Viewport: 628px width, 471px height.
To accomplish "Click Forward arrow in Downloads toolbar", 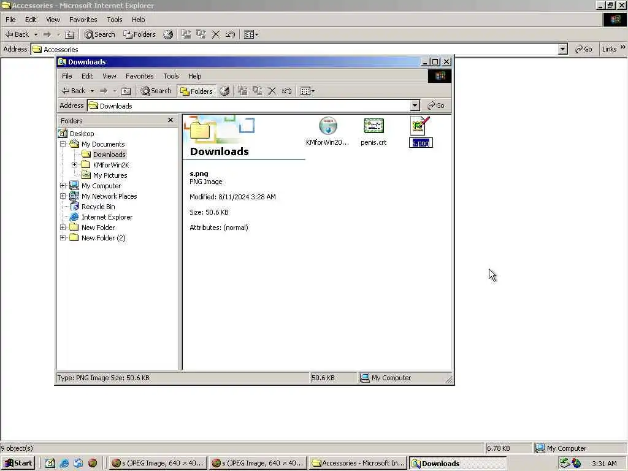I will pyautogui.click(x=104, y=91).
